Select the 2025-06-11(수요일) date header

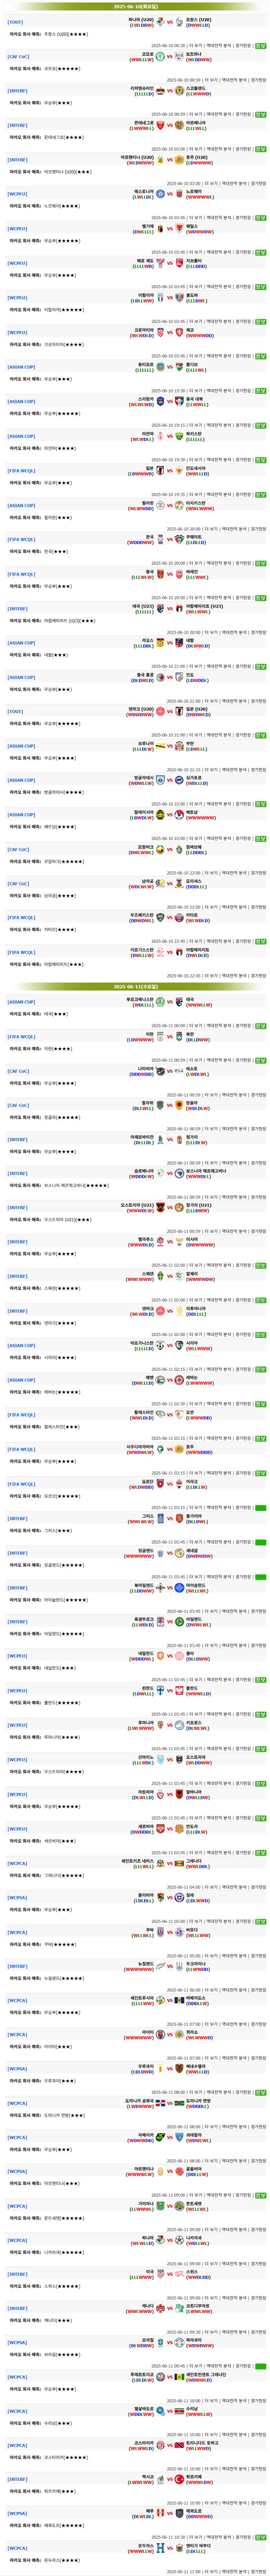click(135, 986)
